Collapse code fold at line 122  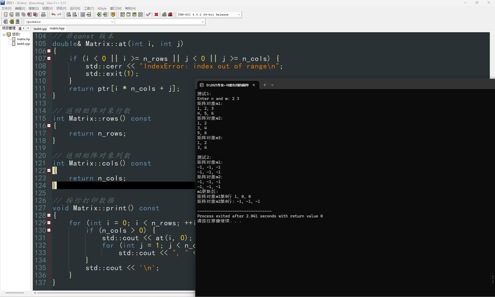coord(49,171)
